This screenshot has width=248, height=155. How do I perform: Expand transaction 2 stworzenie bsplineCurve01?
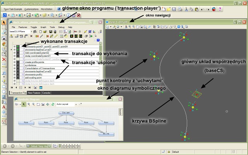tap(14, 50)
